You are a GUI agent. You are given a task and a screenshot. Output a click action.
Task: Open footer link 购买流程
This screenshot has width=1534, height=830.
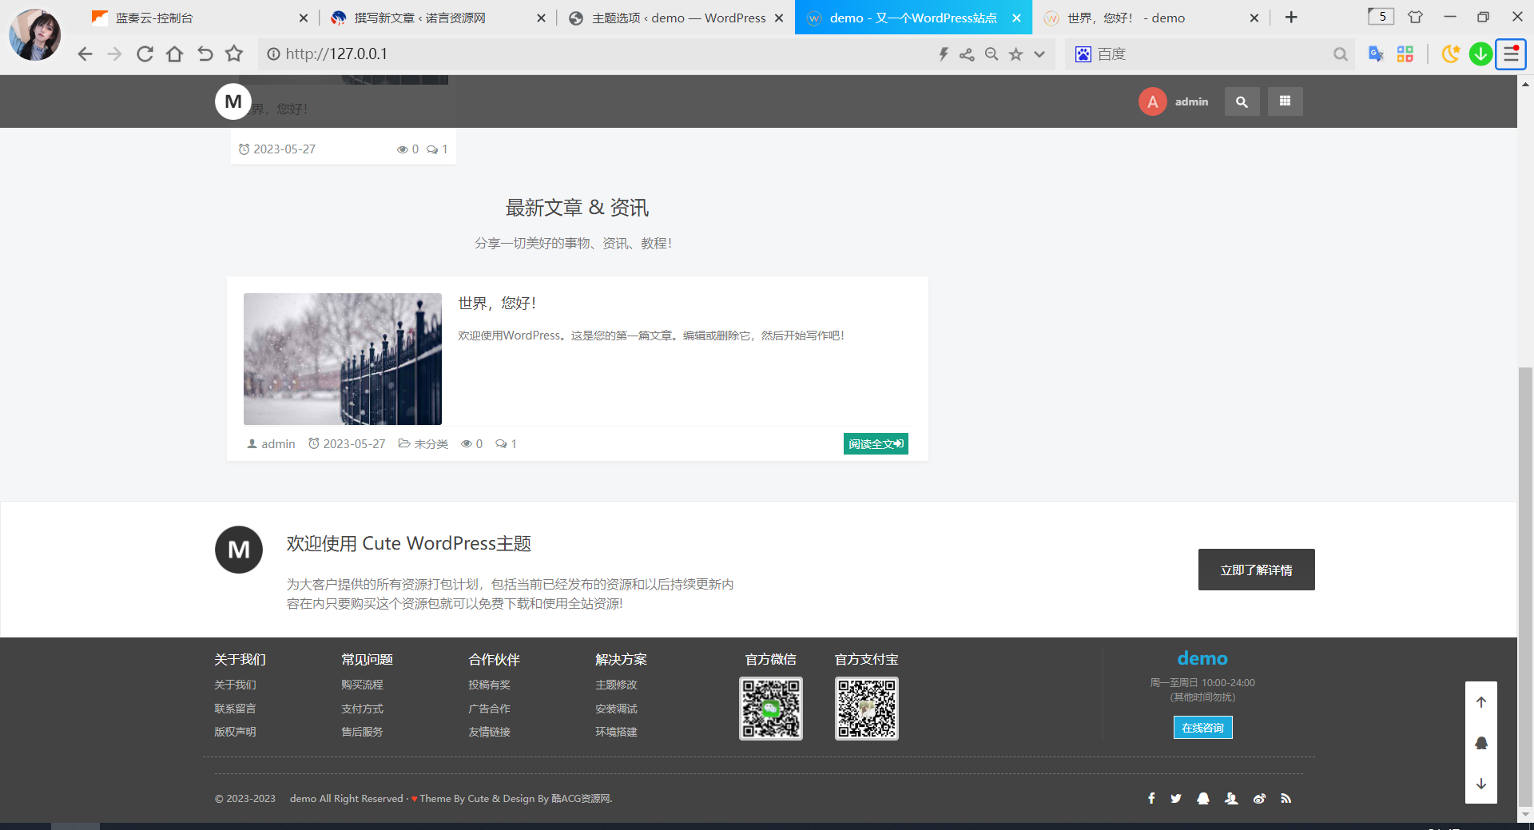click(x=362, y=685)
